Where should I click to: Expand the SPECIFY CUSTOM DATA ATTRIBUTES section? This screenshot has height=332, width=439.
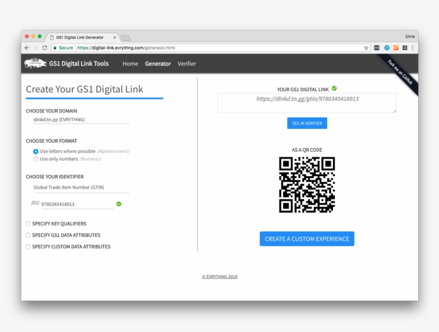[28, 246]
